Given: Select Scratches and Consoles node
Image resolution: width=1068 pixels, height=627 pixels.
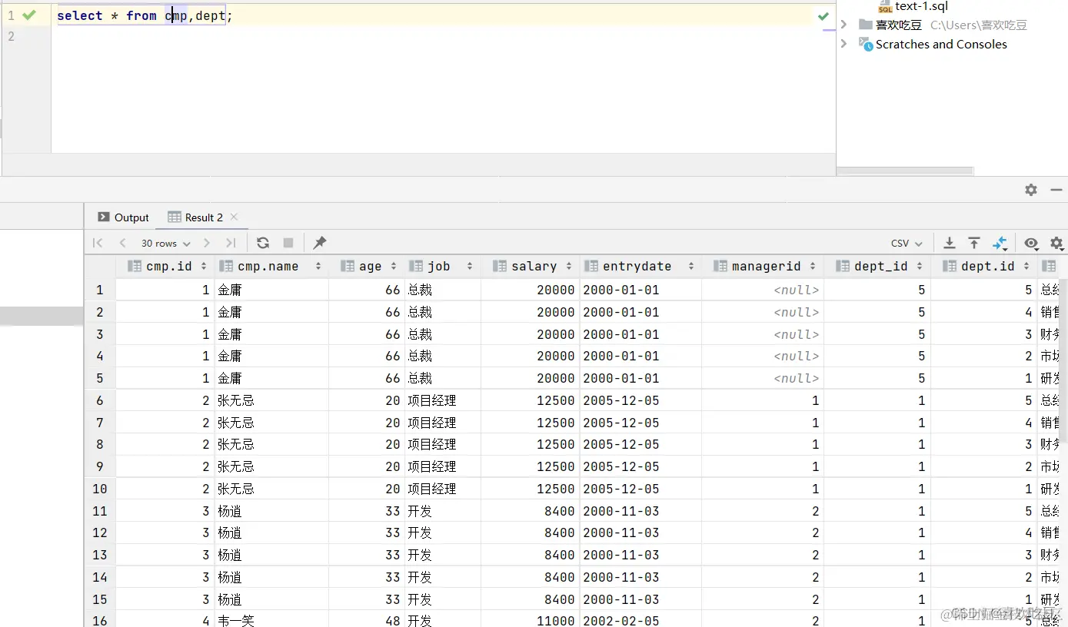Looking at the screenshot, I should pyautogui.click(x=941, y=44).
